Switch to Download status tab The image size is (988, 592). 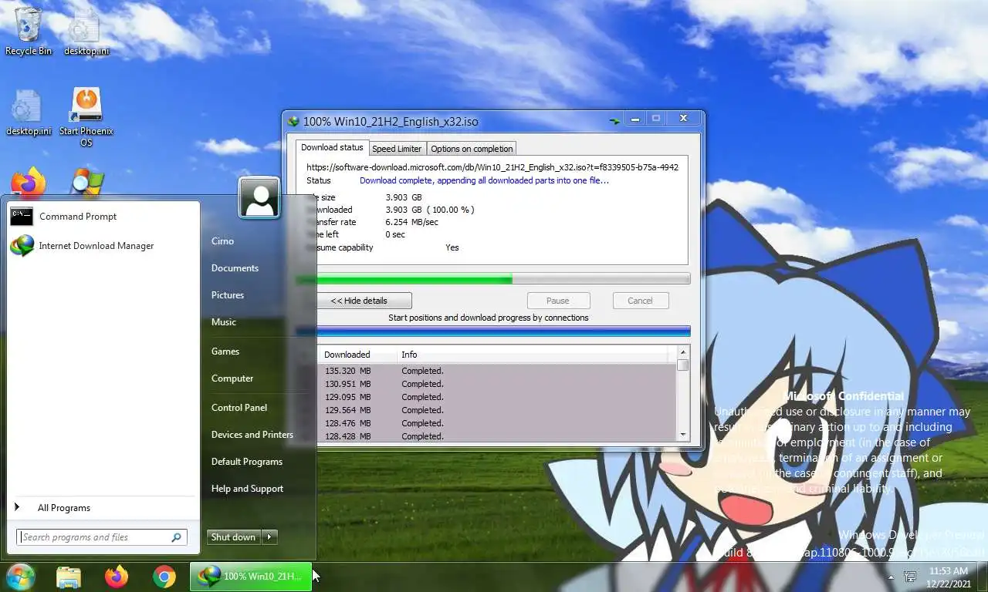pos(332,147)
